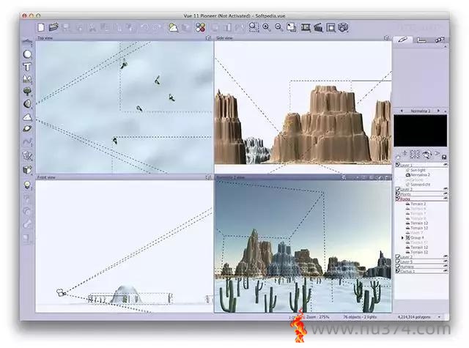Add a water plane from left toolbar

click(x=27, y=42)
